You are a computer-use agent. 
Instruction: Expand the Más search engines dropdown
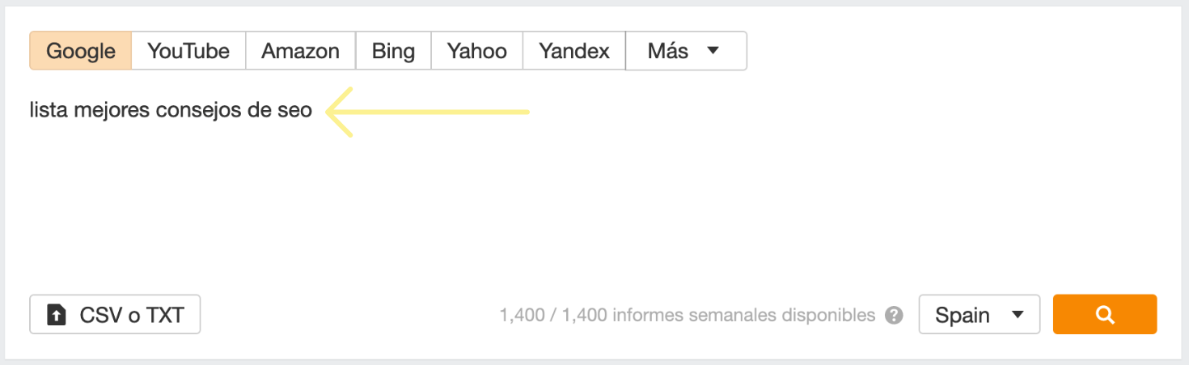(686, 51)
